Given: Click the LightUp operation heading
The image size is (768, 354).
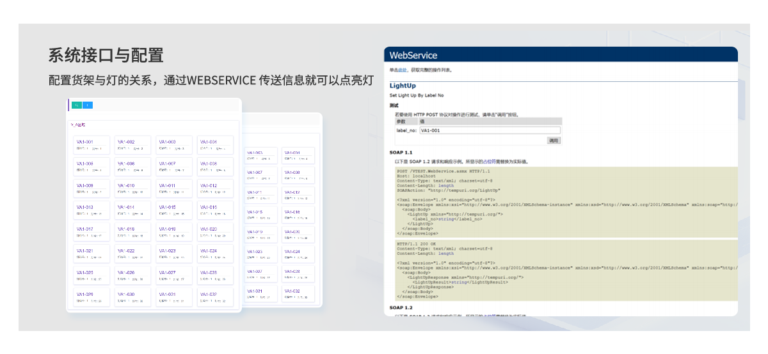Looking at the screenshot, I should pyautogui.click(x=403, y=86).
